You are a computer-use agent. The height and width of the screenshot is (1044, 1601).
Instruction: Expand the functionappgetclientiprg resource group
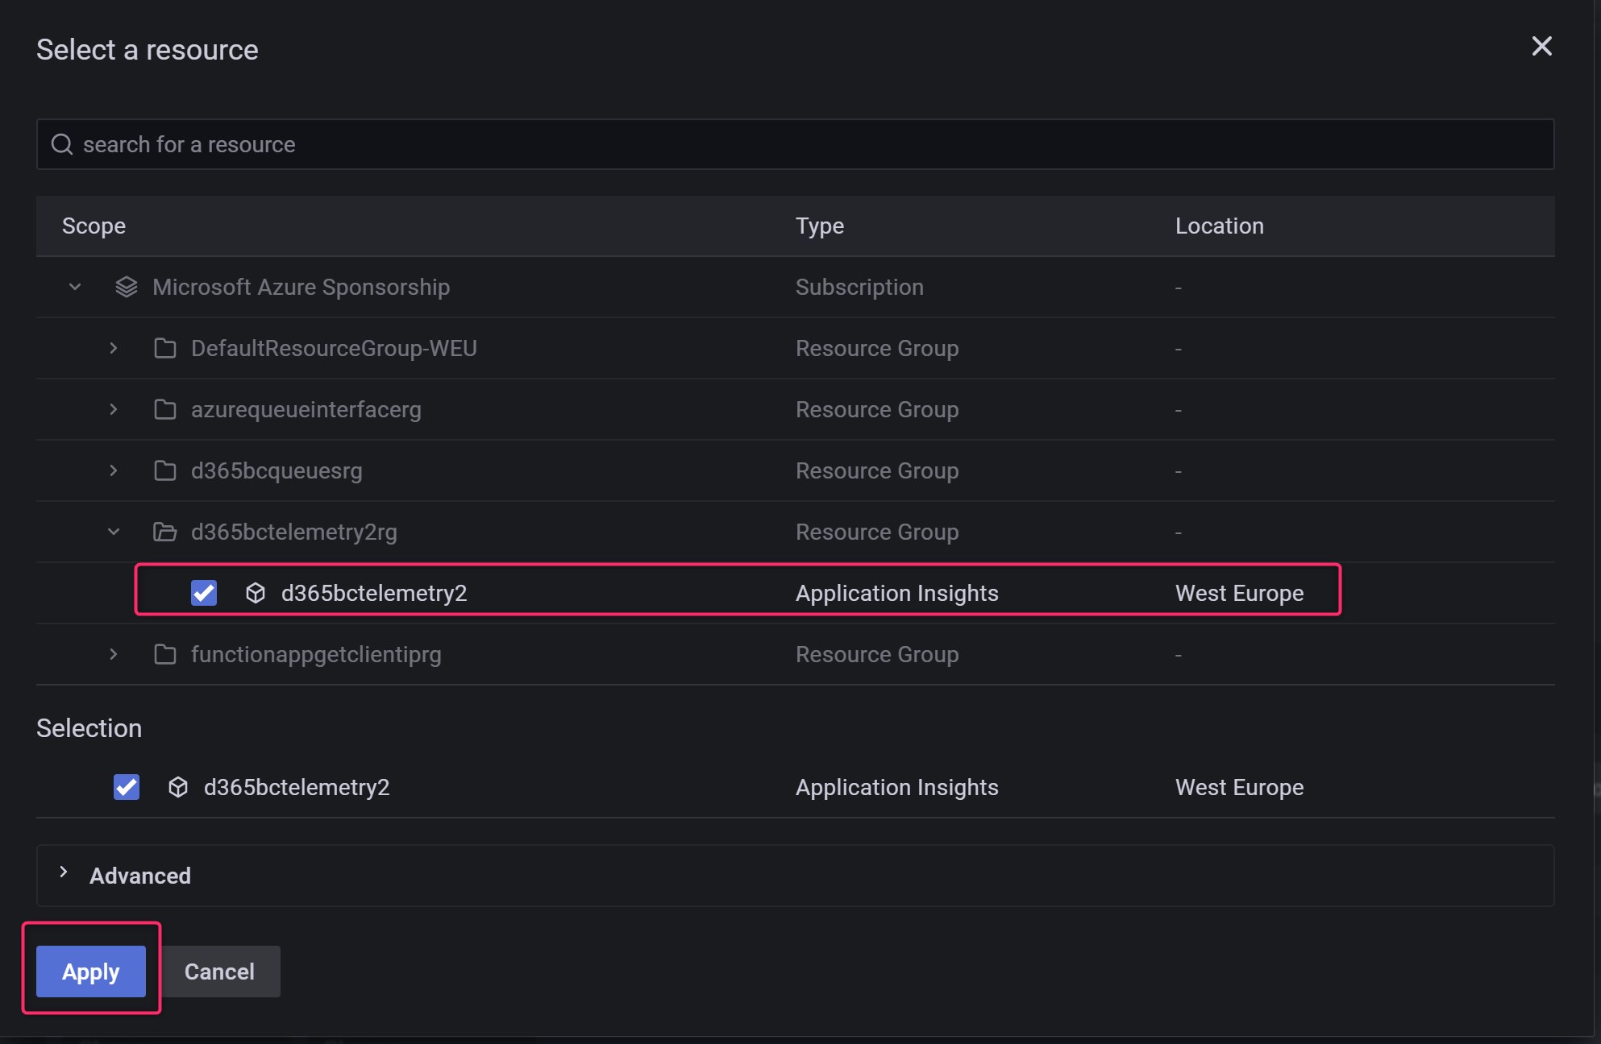click(x=114, y=654)
